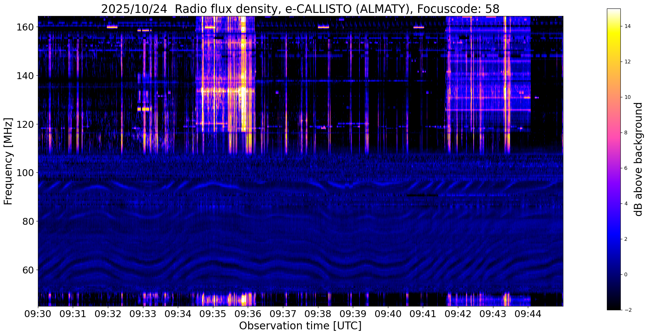Click the 'dB above background' colorbar label
Viewport: 648px width, 335px height.
[x=638, y=159]
